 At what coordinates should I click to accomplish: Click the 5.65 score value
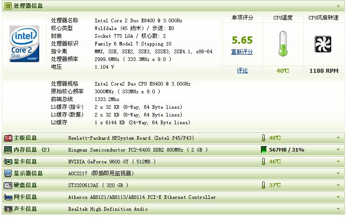[242, 40]
